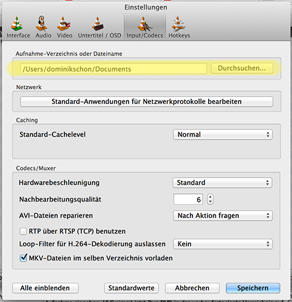Enable RTP über RTSP (TCP) benutzen
The image size is (292, 302).
pos(23,231)
